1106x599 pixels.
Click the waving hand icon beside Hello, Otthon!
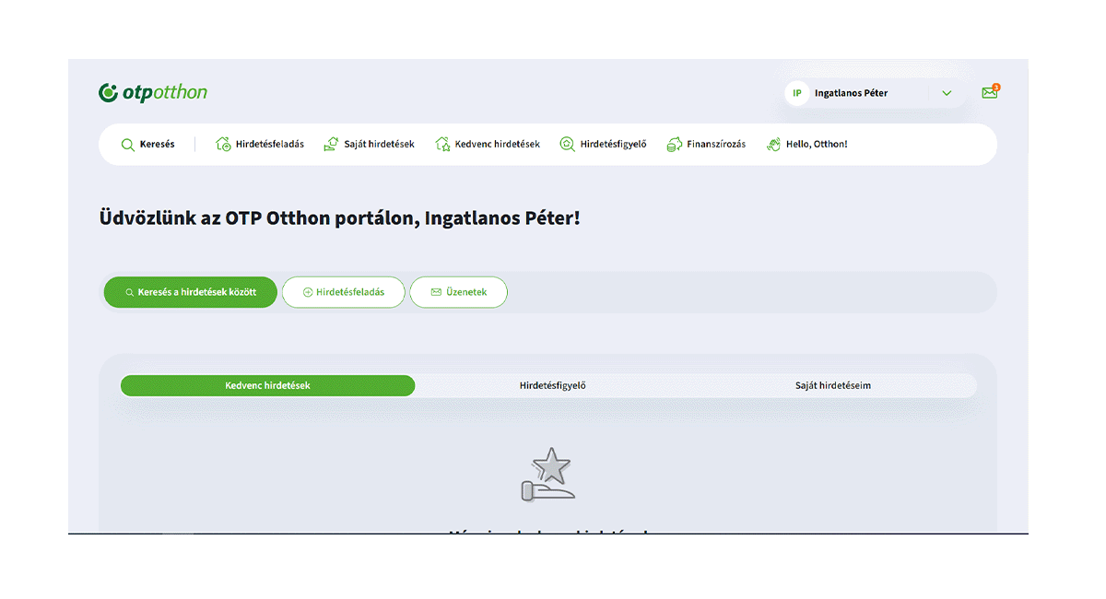tap(774, 145)
